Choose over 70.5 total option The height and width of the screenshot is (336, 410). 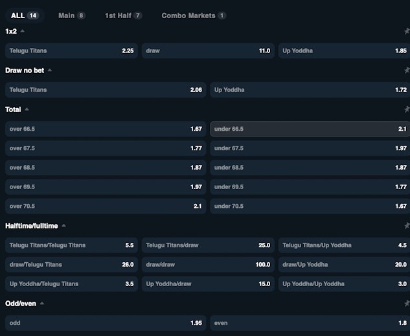coord(106,207)
